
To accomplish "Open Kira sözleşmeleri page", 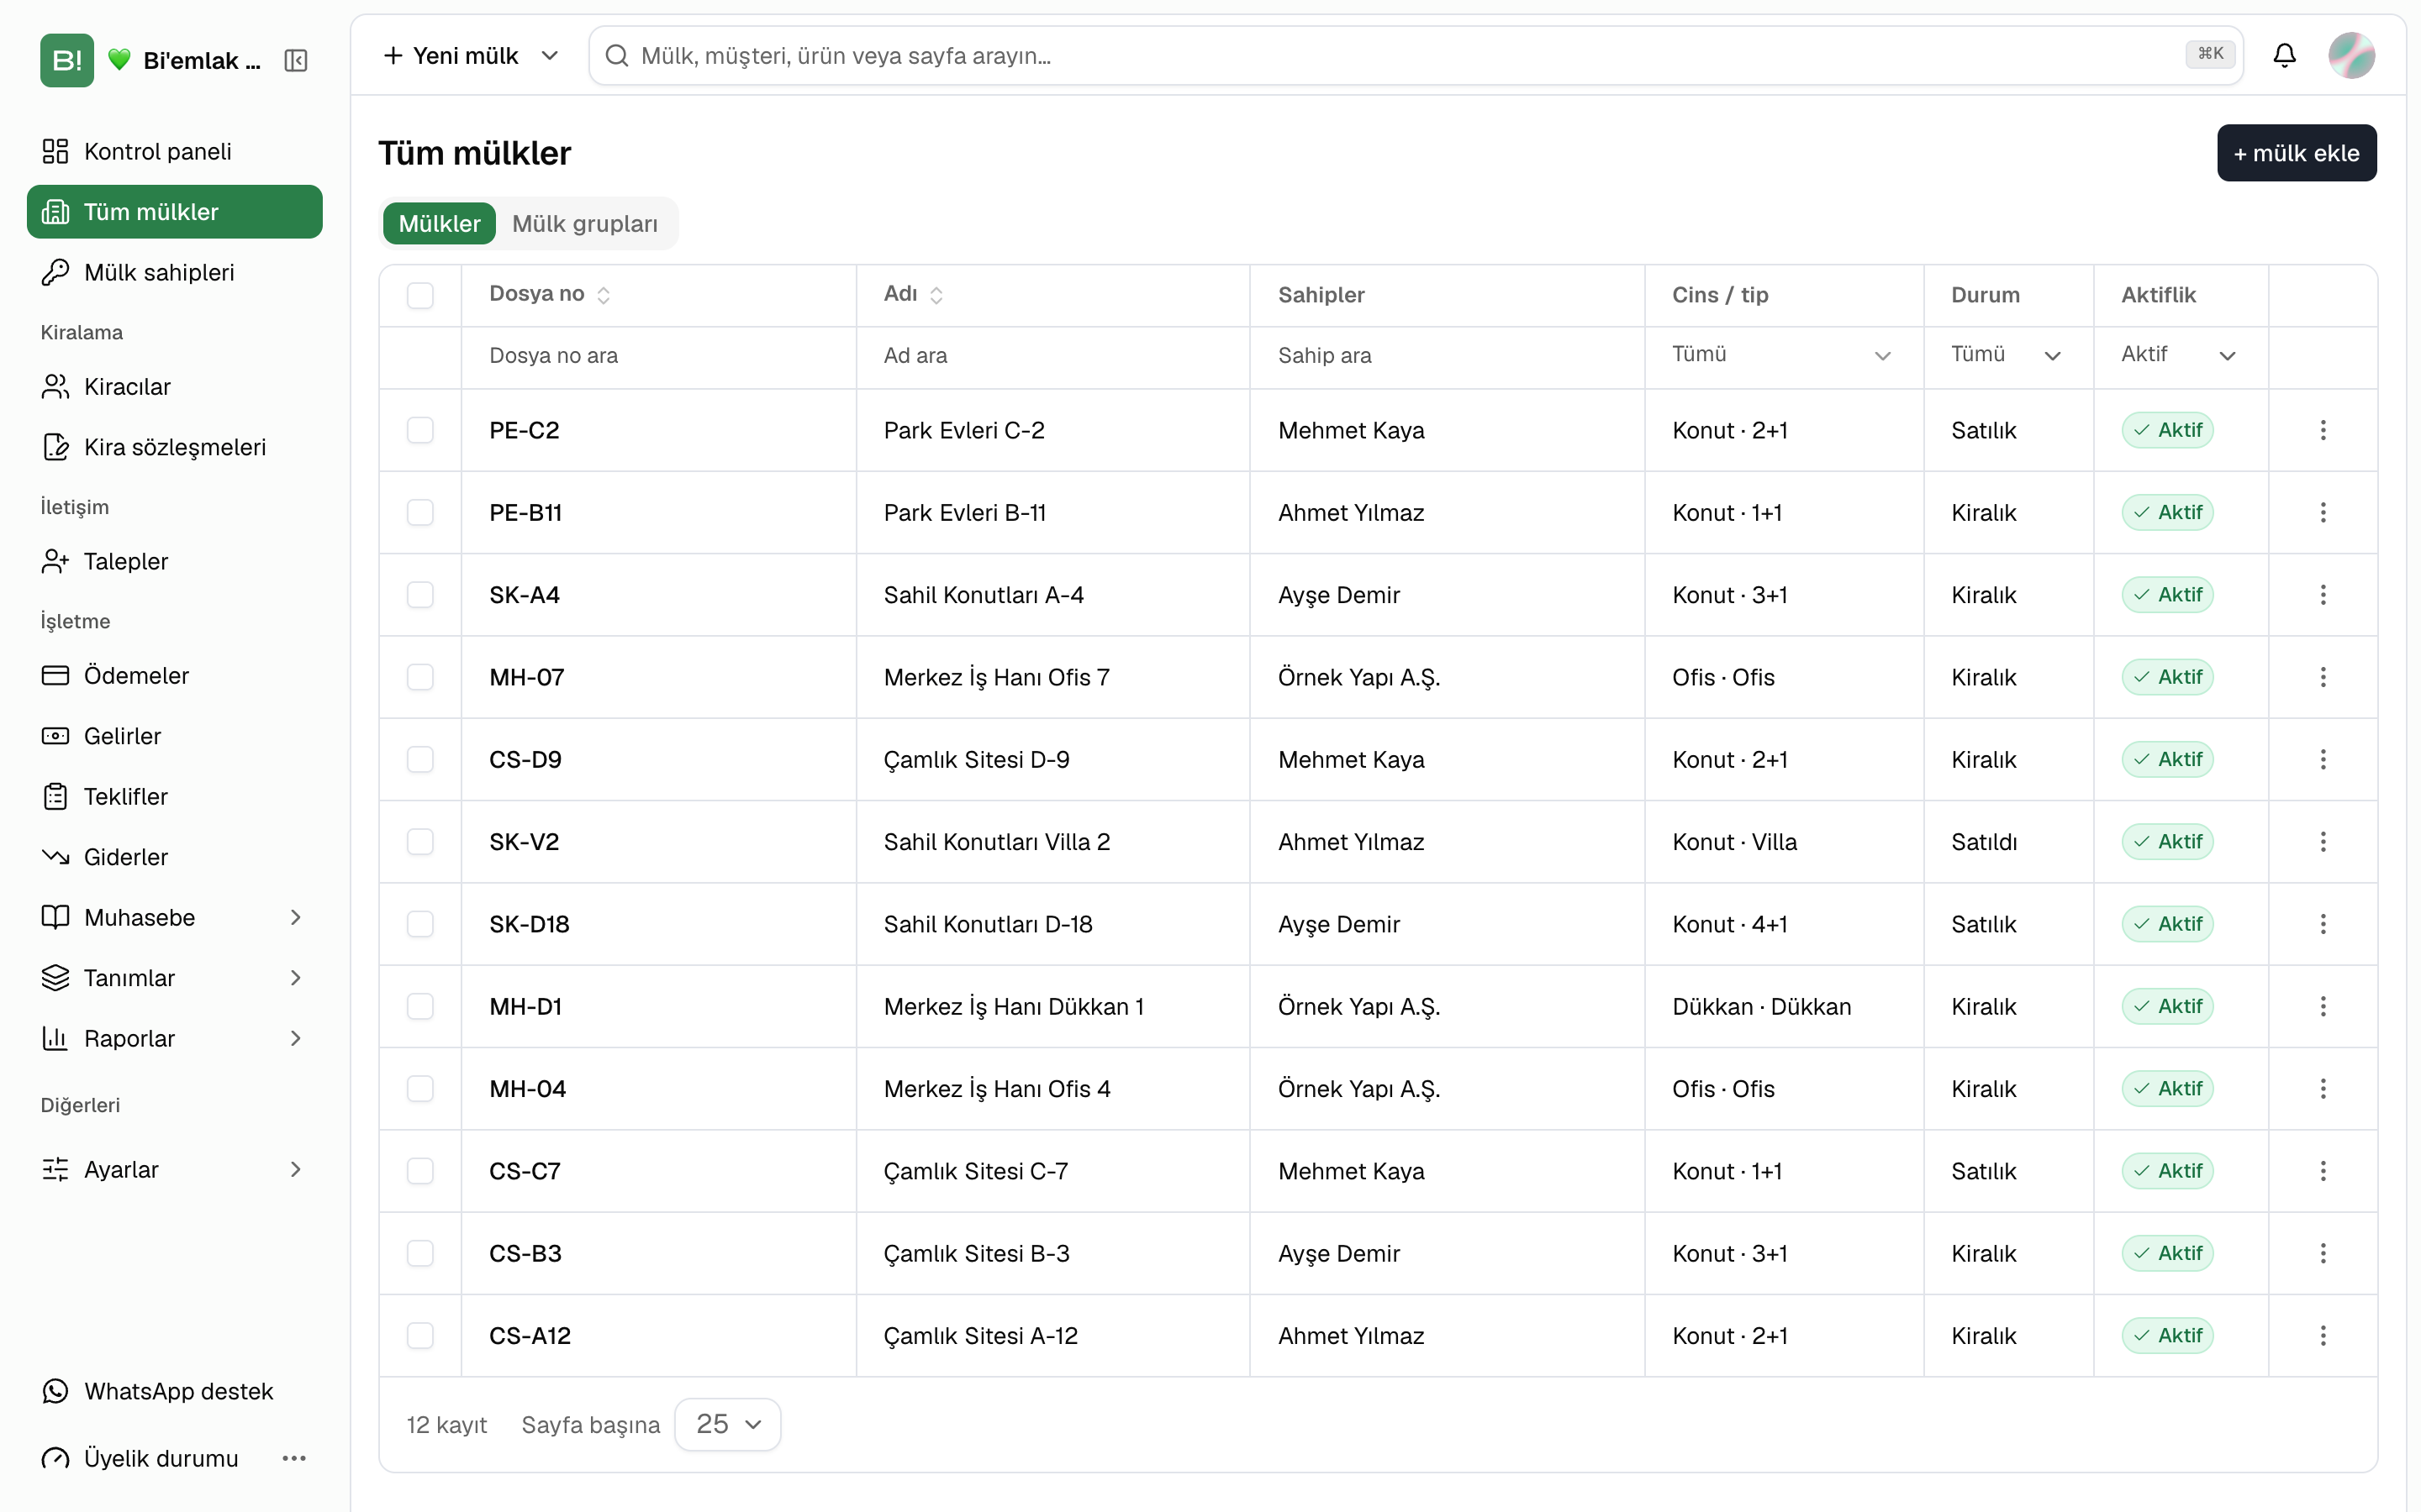I will coord(174,447).
